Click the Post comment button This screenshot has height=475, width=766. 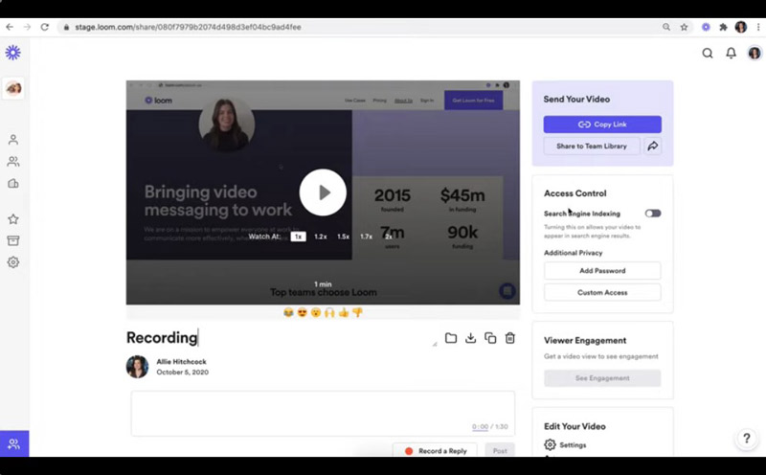point(500,450)
